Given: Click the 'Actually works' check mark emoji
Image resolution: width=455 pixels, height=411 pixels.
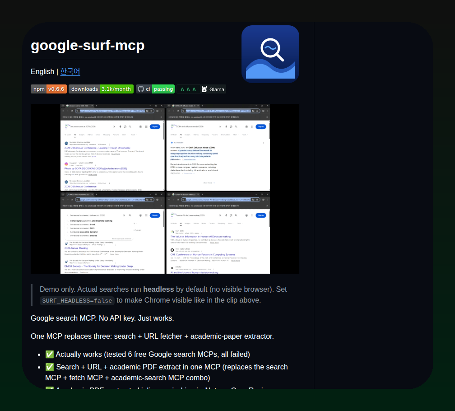Looking at the screenshot, I should coord(50,355).
